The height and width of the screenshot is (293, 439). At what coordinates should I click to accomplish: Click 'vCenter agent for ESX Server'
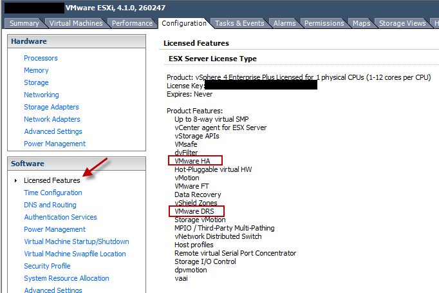point(220,128)
